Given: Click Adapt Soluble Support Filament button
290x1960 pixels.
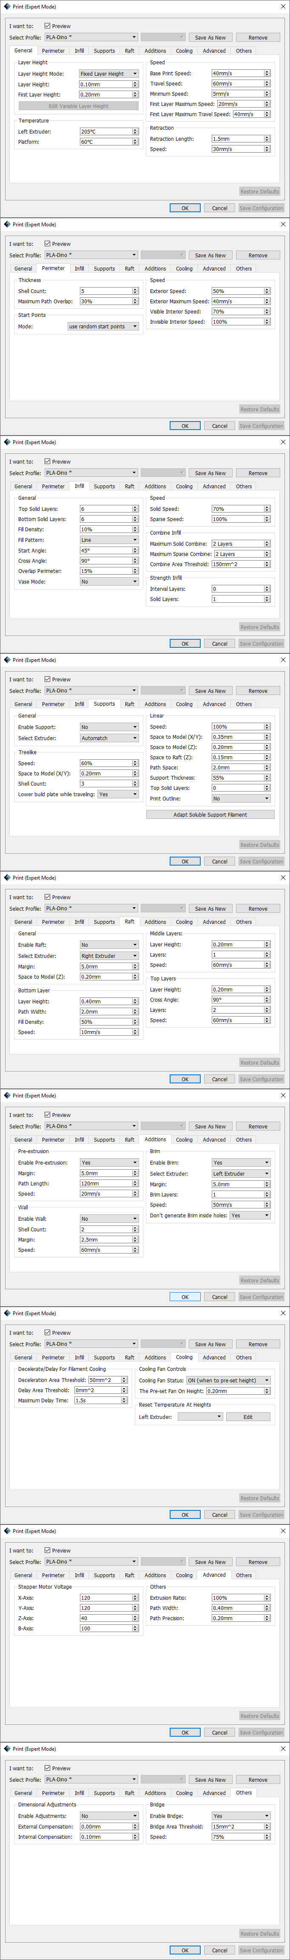Looking at the screenshot, I should pyautogui.click(x=210, y=814).
